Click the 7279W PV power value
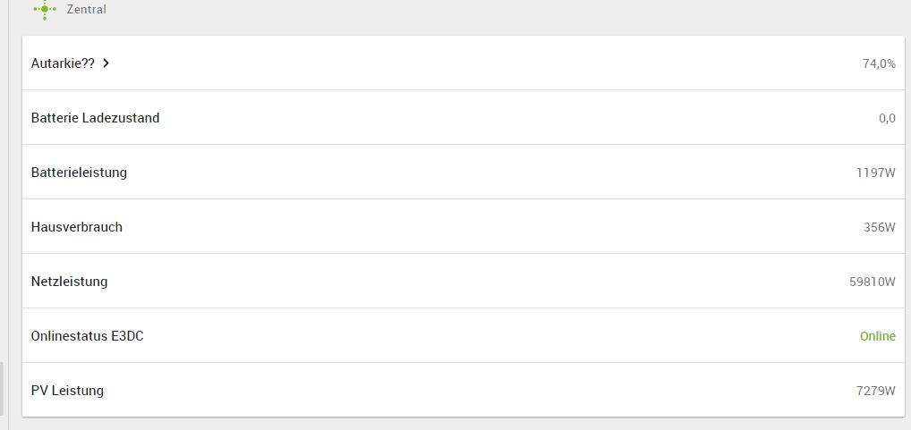The height and width of the screenshot is (430, 911). pos(875,391)
